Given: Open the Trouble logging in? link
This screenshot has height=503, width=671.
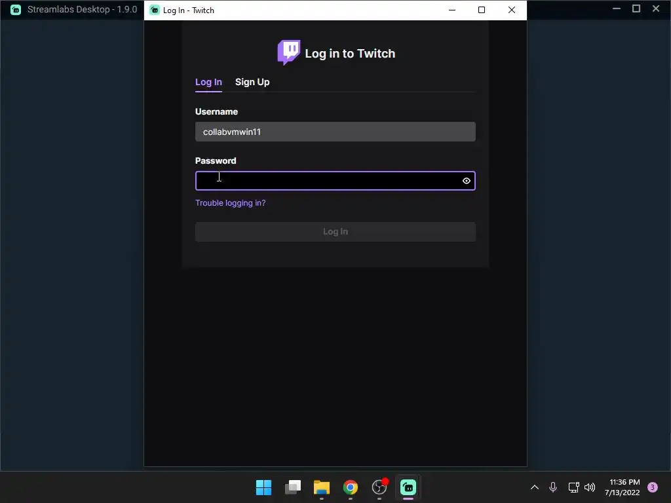Looking at the screenshot, I should tap(230, 203).
